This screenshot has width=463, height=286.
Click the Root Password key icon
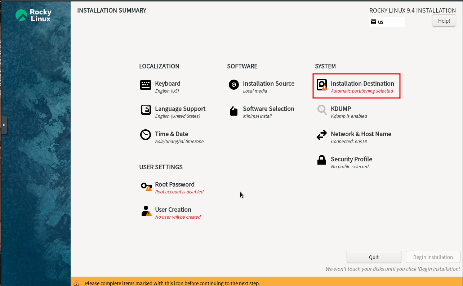146,186
